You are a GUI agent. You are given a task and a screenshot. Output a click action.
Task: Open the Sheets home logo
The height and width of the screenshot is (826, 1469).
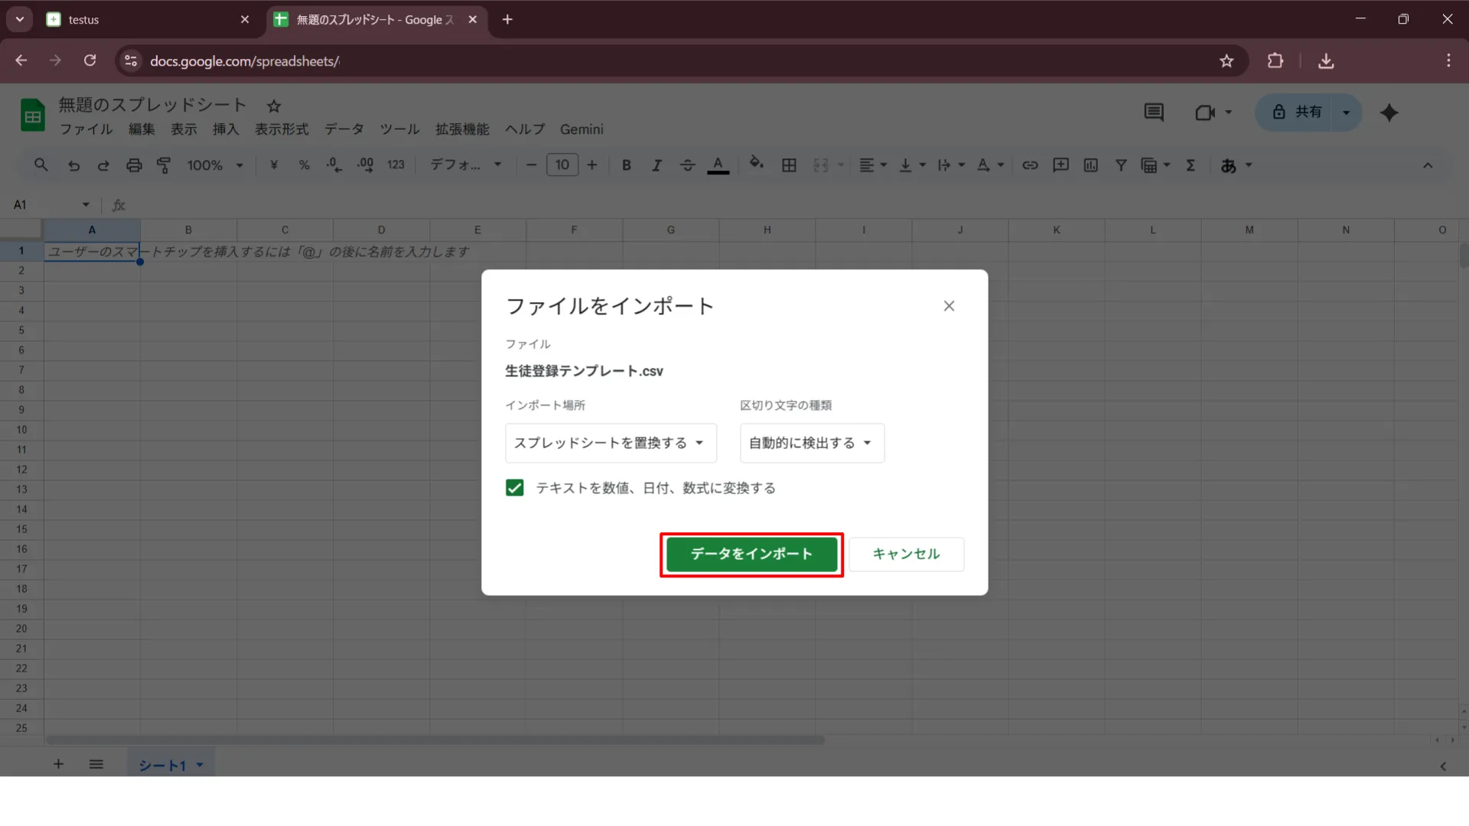click(x=32, y=115)
